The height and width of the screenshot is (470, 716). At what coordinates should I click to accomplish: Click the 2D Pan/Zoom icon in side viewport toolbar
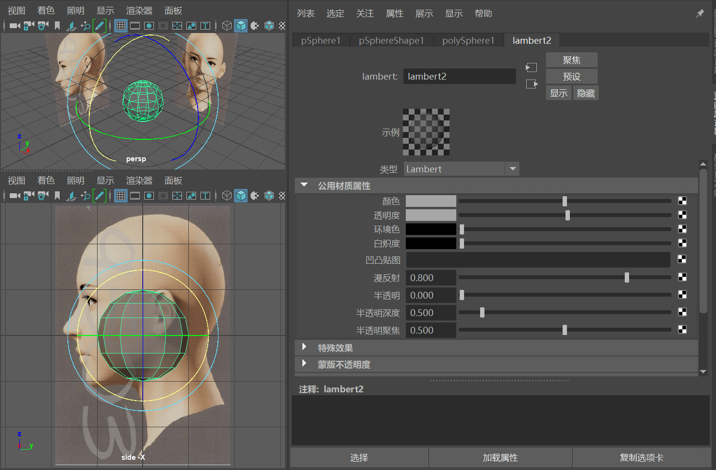pyautogui.click(x=85, y=196)
